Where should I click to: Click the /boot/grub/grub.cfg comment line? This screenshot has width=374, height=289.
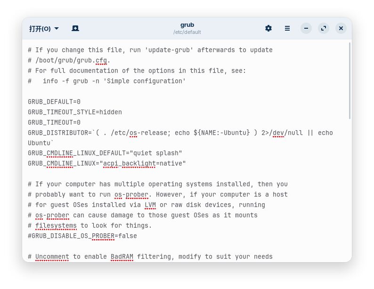pyautogui.click(x=69, y=60)
